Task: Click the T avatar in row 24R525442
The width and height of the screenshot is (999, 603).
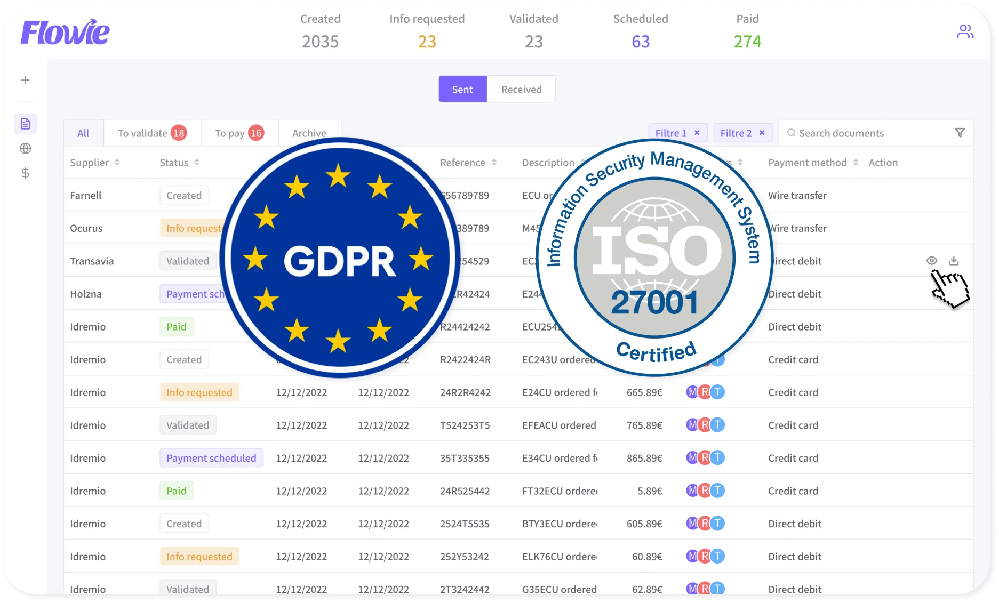Action: pyautogui.click(x=718, y=491)
